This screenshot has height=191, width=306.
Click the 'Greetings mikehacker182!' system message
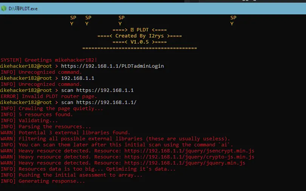49,60
